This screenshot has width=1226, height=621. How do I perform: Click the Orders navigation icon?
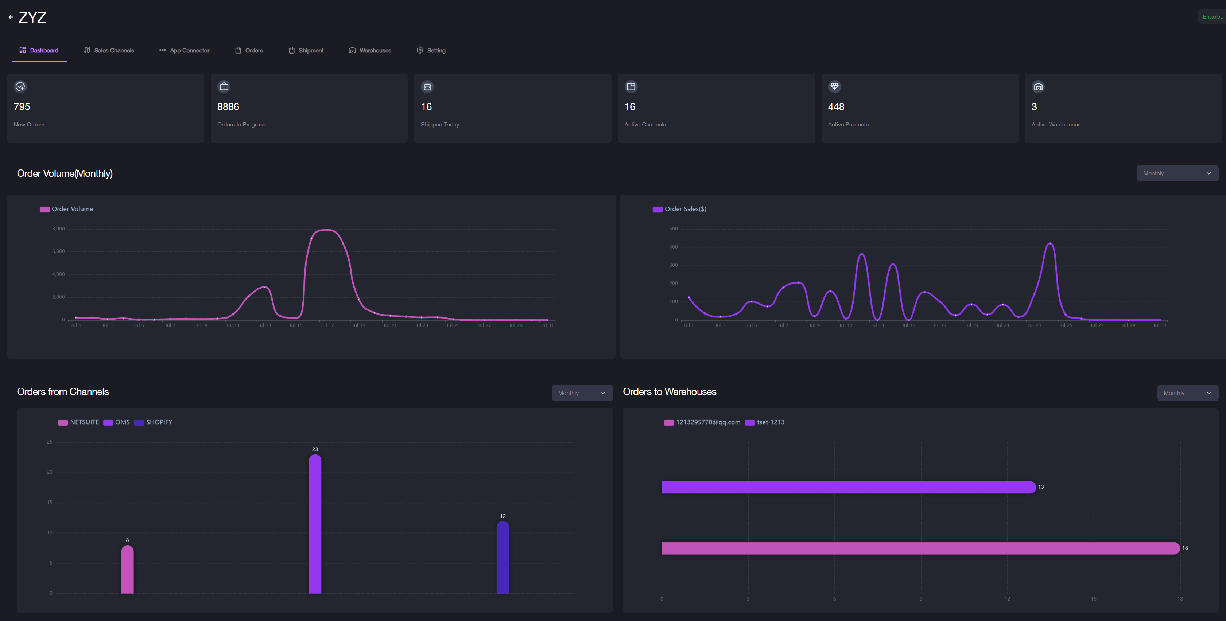[x=238, y=50]
